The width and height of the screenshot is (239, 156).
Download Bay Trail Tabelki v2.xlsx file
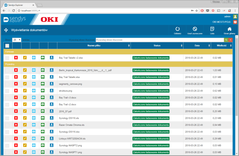click(x=52, y=58)
